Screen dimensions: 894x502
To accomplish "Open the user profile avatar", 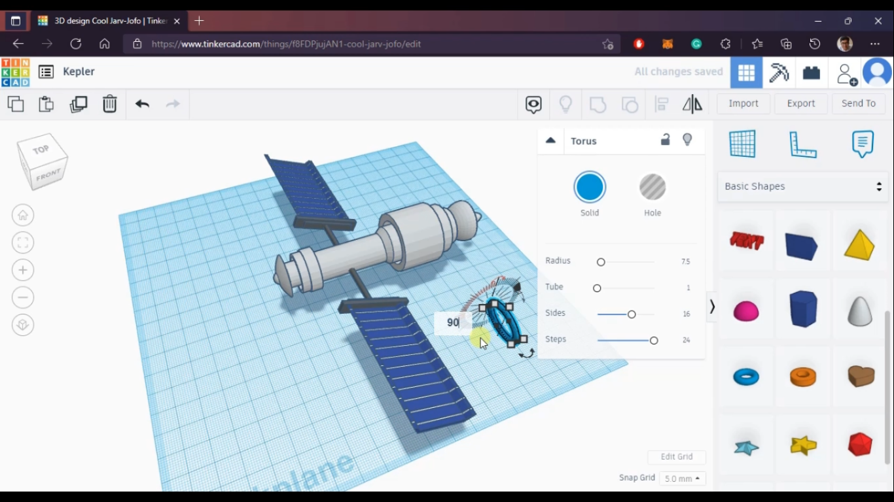I will tap(878, 73).
